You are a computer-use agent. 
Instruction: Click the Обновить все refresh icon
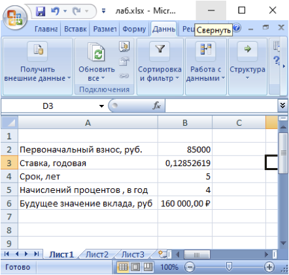click(x=96, y=52)
